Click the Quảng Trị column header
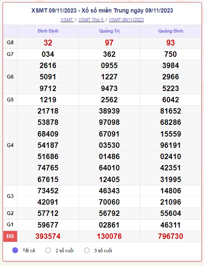 [109, 31]
